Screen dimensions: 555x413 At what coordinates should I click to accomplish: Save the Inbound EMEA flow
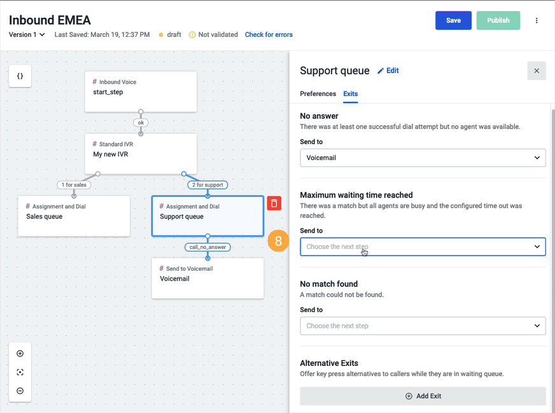(x=453, y=20)
